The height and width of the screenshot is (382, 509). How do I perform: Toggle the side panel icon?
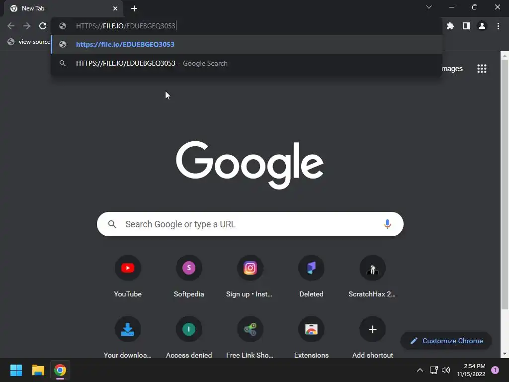[466, 26]
